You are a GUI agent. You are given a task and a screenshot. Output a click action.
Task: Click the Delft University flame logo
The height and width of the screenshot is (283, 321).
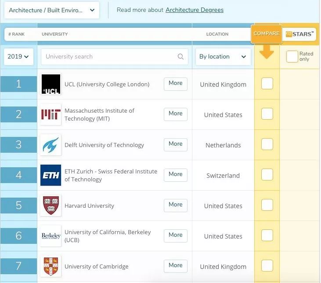[x=50, y=145]
